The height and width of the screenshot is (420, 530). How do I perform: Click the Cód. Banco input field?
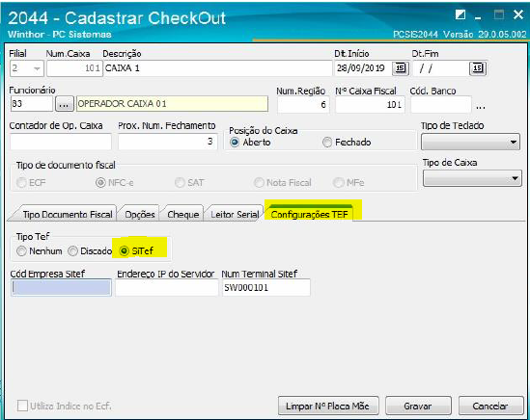[x=441, y=105]
